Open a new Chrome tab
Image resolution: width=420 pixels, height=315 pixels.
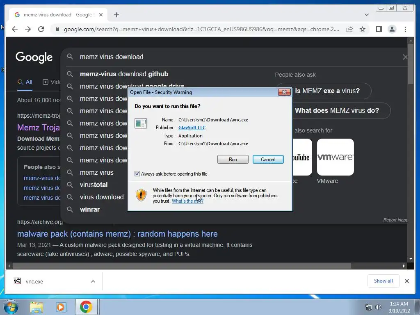coord(116,15)
